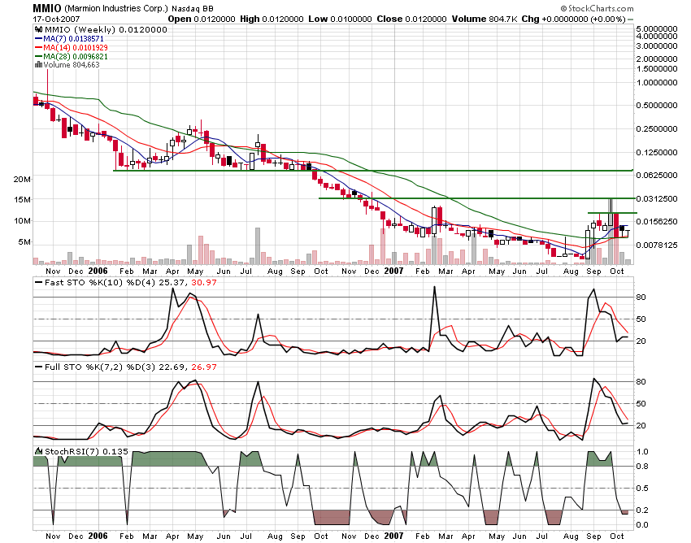Click the bar-chart icon beside Volume 804,663
Screen dimensions: 691x543
point(38,65)
